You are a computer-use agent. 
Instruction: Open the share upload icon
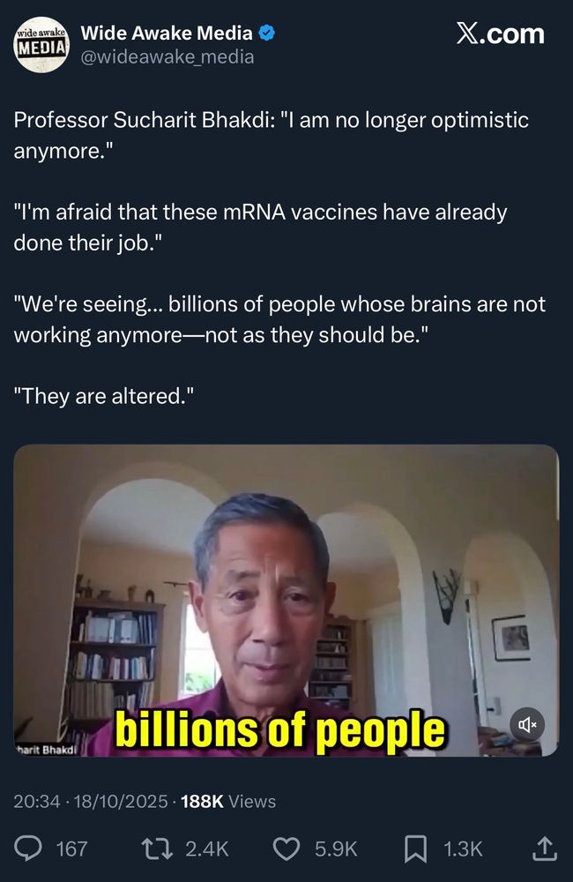click(544, 848)
